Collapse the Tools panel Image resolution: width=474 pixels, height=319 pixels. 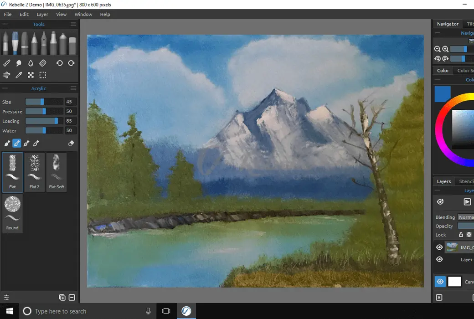pyautogui.click(x=5, y=24)
